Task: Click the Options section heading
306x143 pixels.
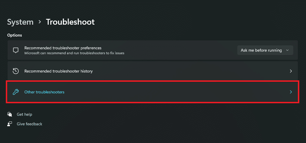Action: point(15,35)
